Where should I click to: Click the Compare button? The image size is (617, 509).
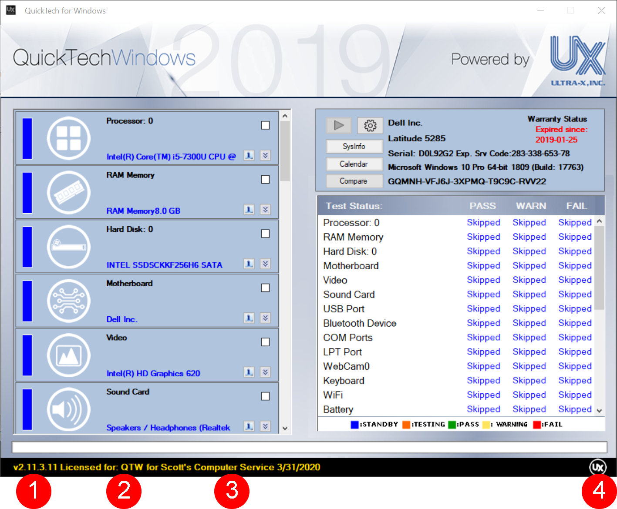coord(354,181)
